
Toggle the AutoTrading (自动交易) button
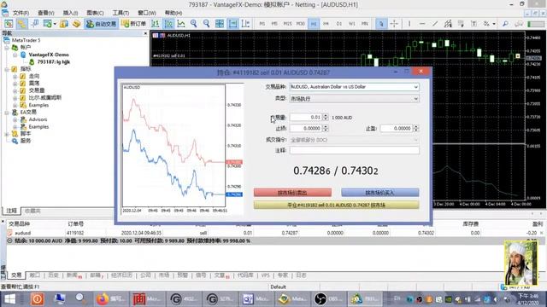coord(102,24)
